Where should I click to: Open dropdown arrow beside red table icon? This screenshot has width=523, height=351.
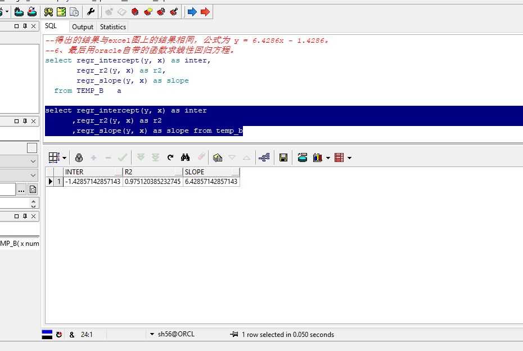click(x=350, y=158)
